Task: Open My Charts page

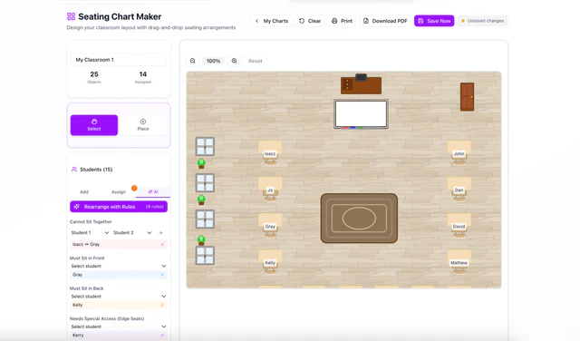Action: (272, 21)
